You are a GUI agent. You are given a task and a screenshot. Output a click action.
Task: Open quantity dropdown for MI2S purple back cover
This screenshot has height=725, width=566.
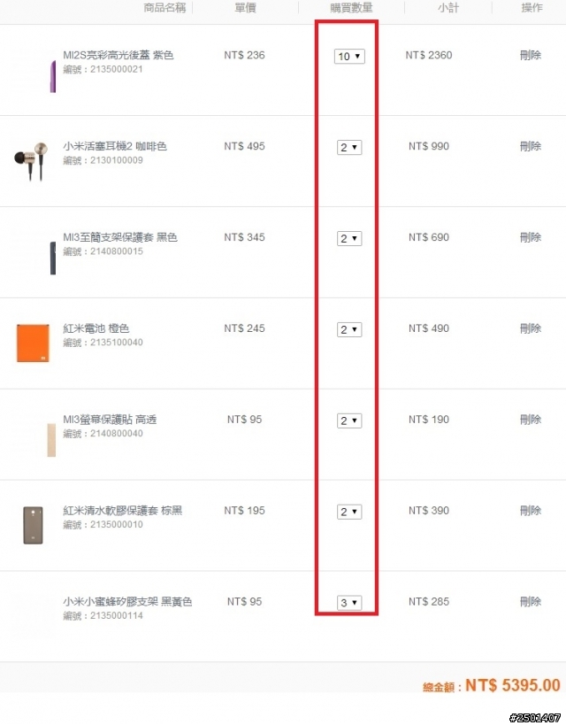click(349, 57)
